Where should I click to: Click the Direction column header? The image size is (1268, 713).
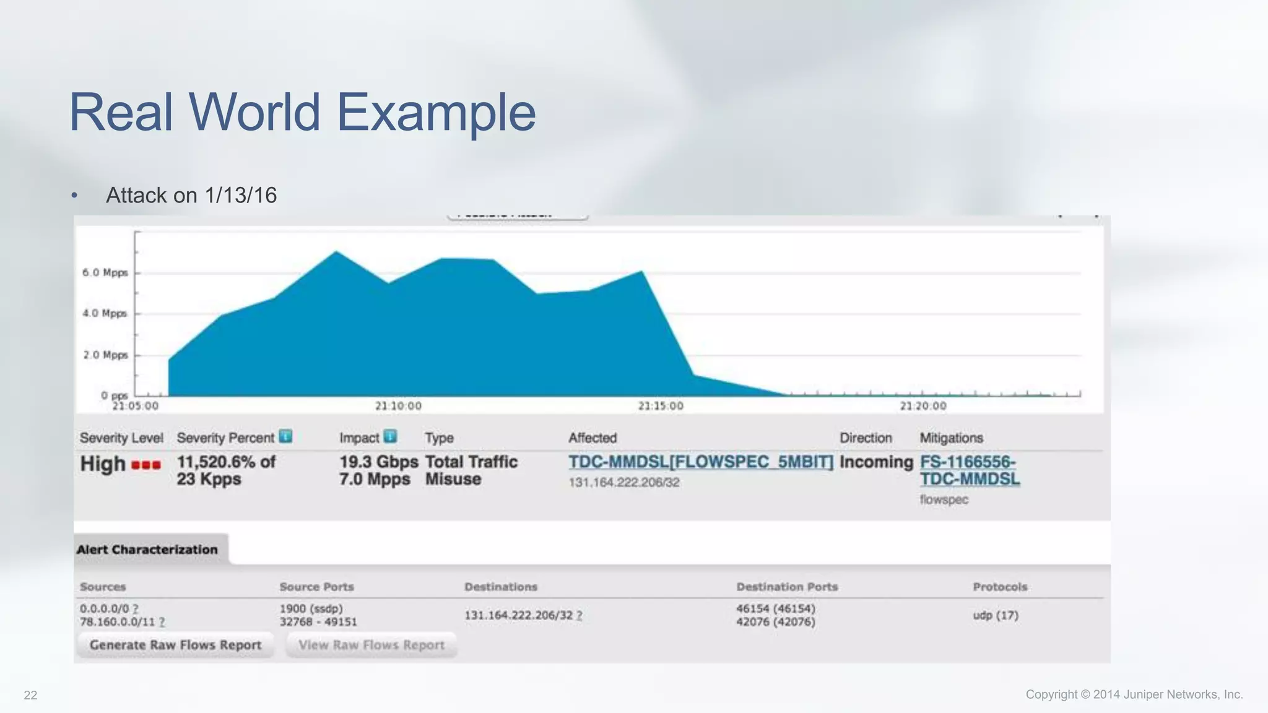coord(866,438)
